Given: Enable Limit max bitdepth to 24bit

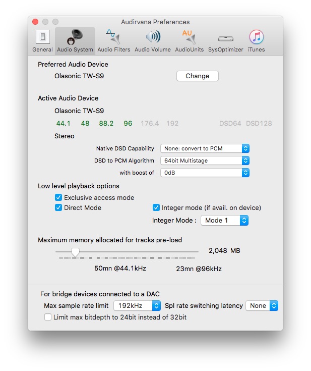Looking at the screenshot, I should [x=48, y=317].
